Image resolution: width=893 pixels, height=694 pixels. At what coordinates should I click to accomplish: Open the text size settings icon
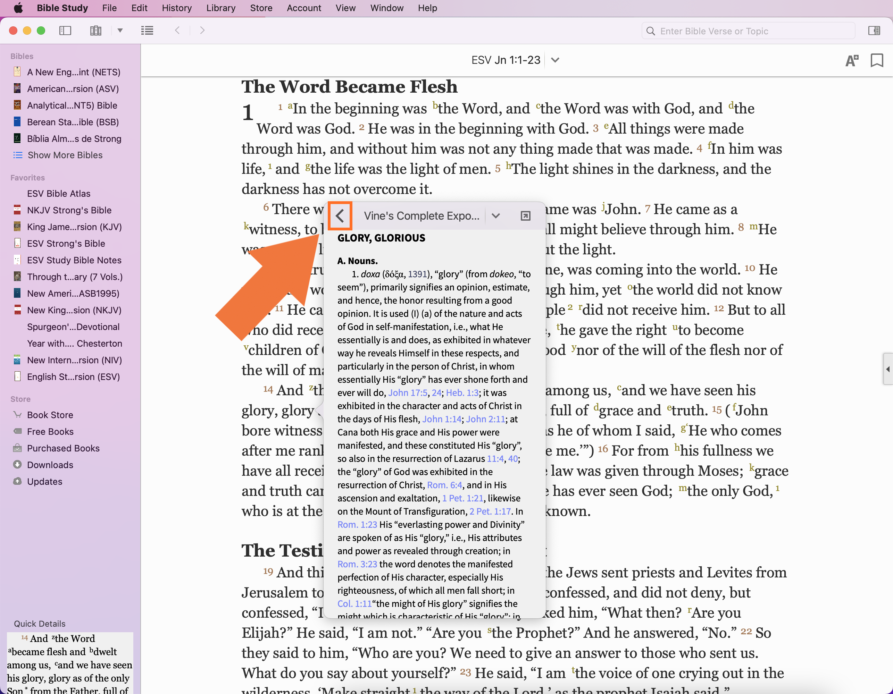click(x=852, y=60)
